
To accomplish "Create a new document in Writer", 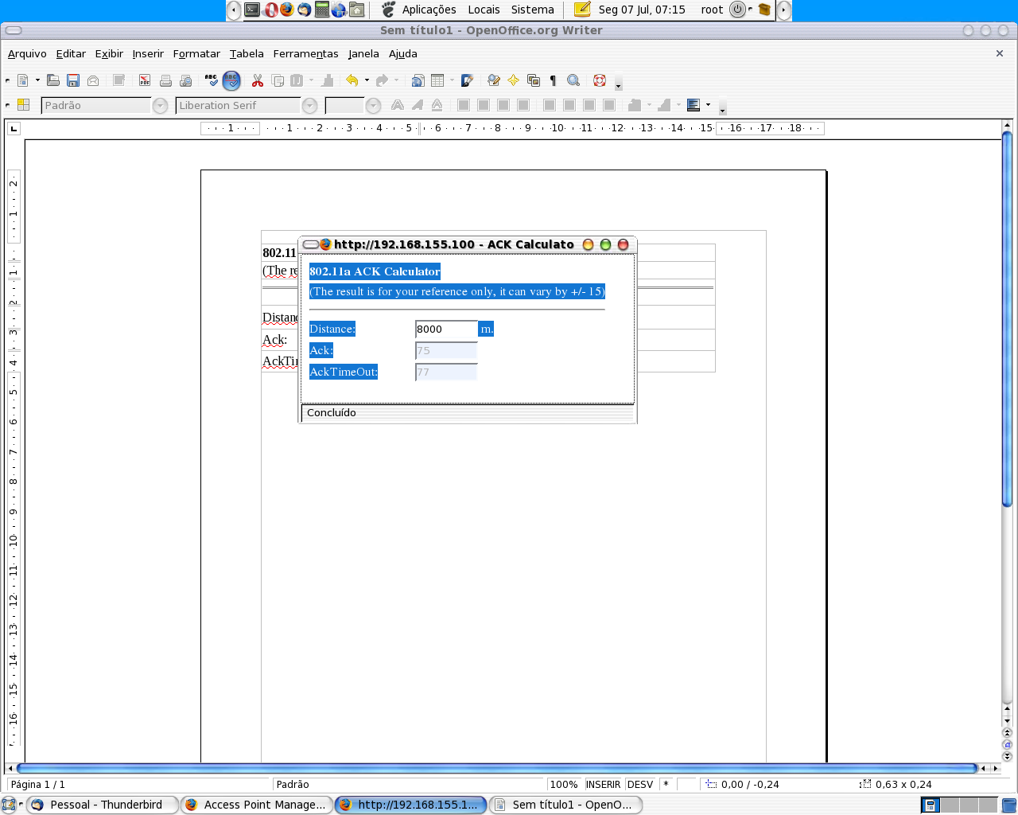I will [22, 80].
